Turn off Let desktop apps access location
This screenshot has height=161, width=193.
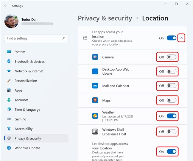click(172, 151)
